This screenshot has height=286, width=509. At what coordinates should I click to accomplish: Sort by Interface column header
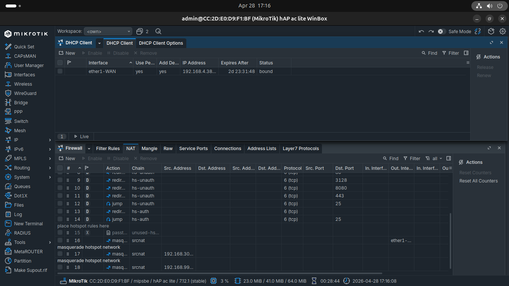click(110, 63)
